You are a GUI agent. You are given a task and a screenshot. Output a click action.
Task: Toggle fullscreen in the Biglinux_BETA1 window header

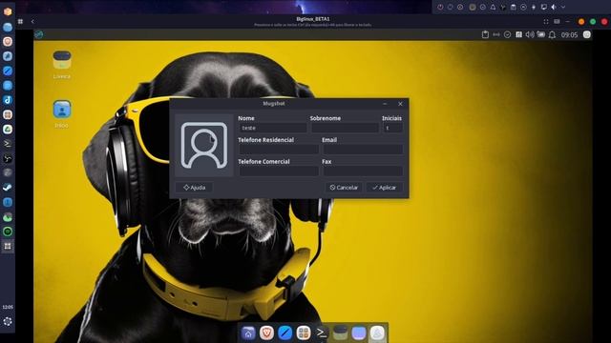click(546, 22)
